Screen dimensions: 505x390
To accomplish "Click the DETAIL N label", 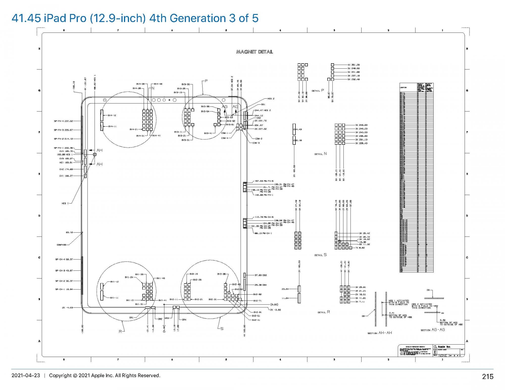I will tap(320, 154).
